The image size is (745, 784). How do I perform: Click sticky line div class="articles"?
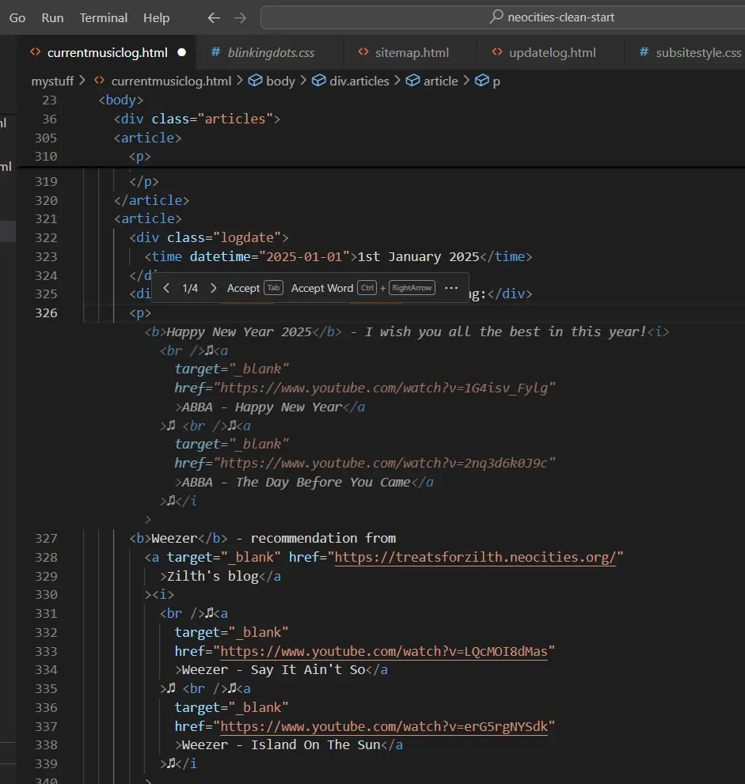click(x=197, y=119)
